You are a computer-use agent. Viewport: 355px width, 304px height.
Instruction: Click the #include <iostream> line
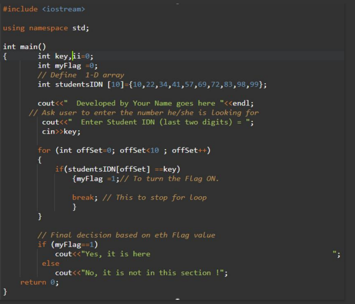tap(44, 9)
